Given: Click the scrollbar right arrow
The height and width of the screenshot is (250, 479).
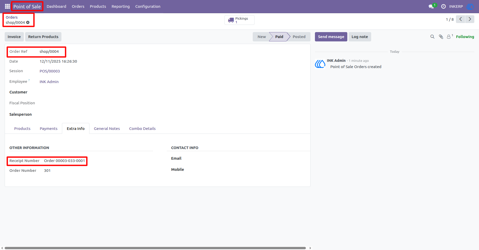Looking at the screenshot, I should [x=310, y=248].
